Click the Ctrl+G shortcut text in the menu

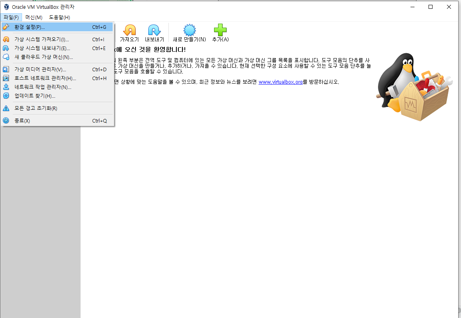click(x=99, y=27)
